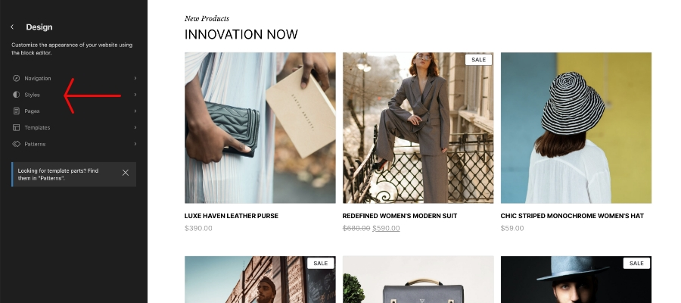The width and height of the screenshot is (681, 303).
Task: Click the Templates layout icon
Action: click(x=16, y=128)
